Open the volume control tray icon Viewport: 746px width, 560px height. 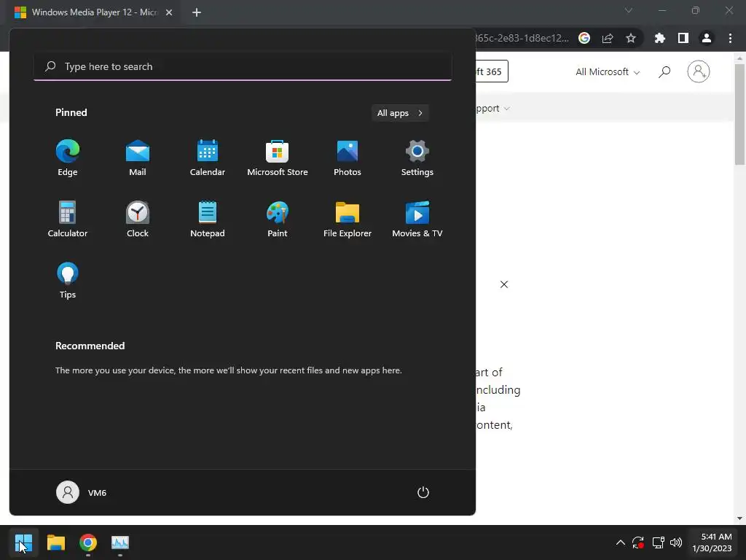tap(675, 542)
